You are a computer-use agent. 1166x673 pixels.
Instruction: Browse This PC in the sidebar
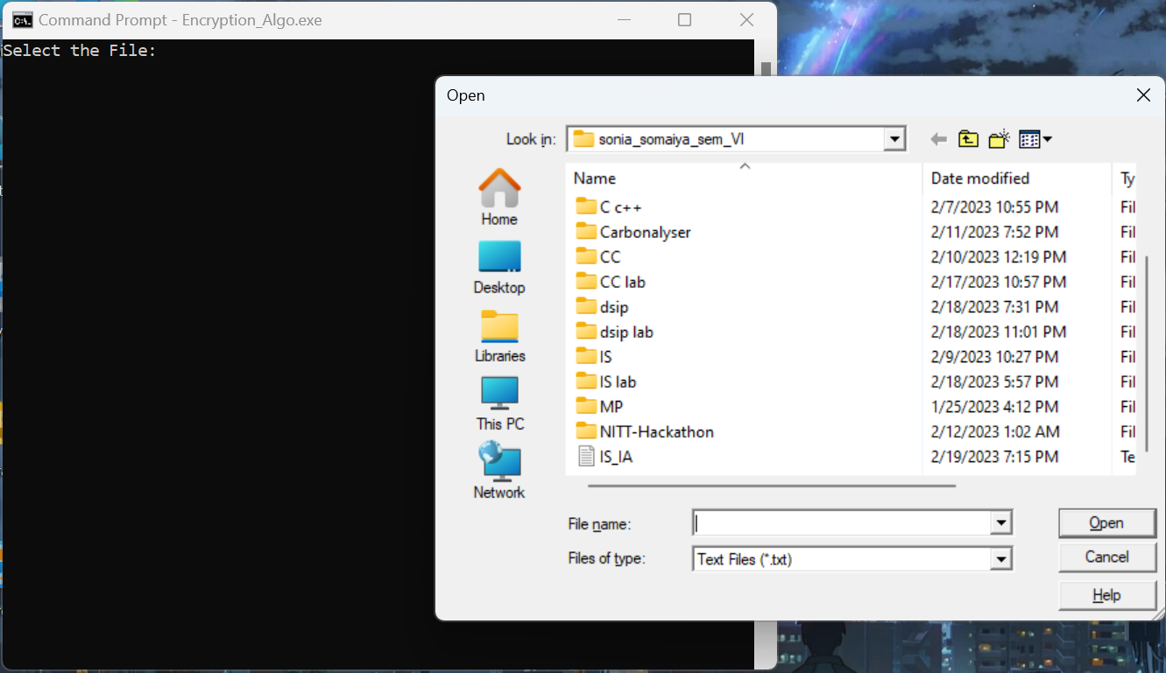[498, 403]
